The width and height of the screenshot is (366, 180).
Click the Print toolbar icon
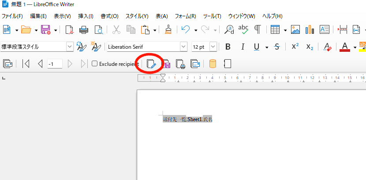pos(84,30)
